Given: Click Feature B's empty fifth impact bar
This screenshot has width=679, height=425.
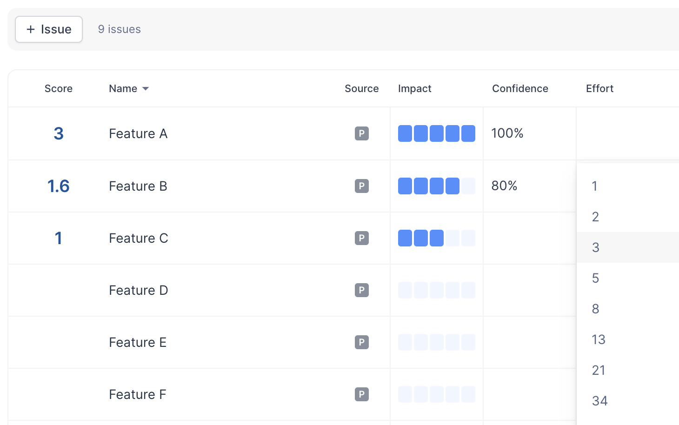Looking at the screenshot, I should (468, 186).
